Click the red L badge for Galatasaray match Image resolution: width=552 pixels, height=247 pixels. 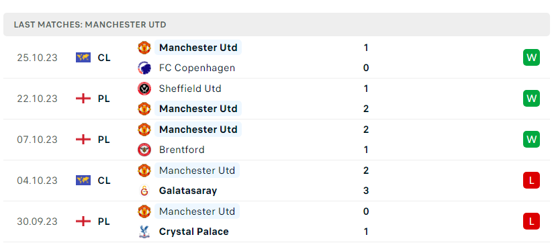tap(531, 180)
